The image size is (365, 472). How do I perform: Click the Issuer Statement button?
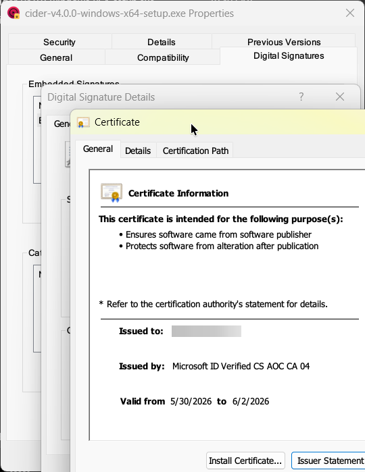[x=330, y=461]
